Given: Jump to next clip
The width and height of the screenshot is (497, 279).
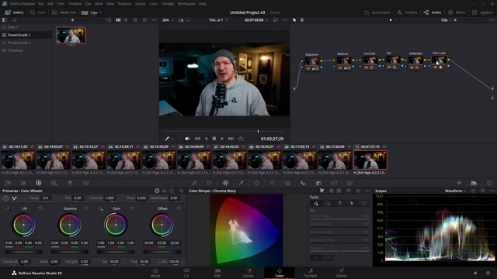Looking at the screenshot, I should [x=231, y=139].
